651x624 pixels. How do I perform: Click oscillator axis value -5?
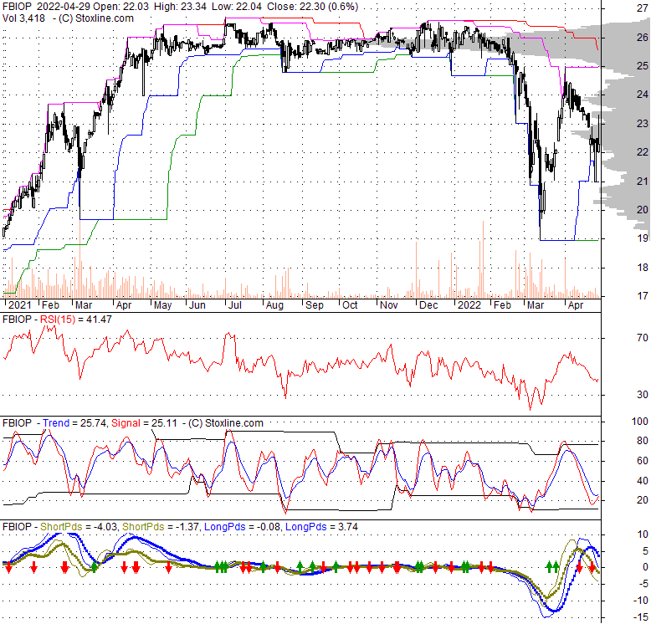coord(643,584)
